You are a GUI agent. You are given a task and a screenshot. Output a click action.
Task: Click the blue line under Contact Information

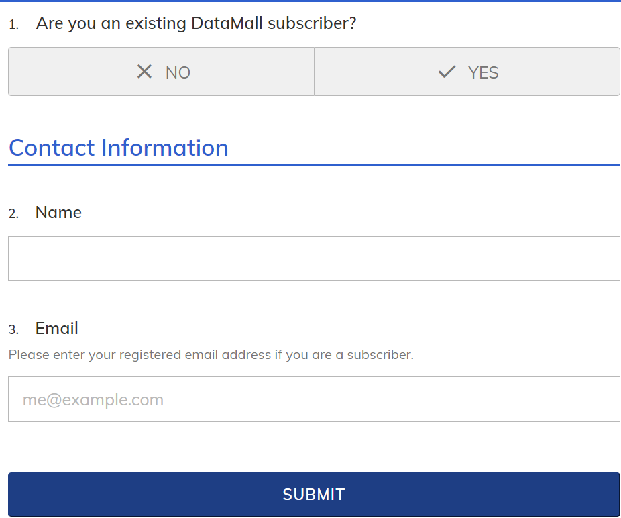pyautogui.click(x=314, y=165)
